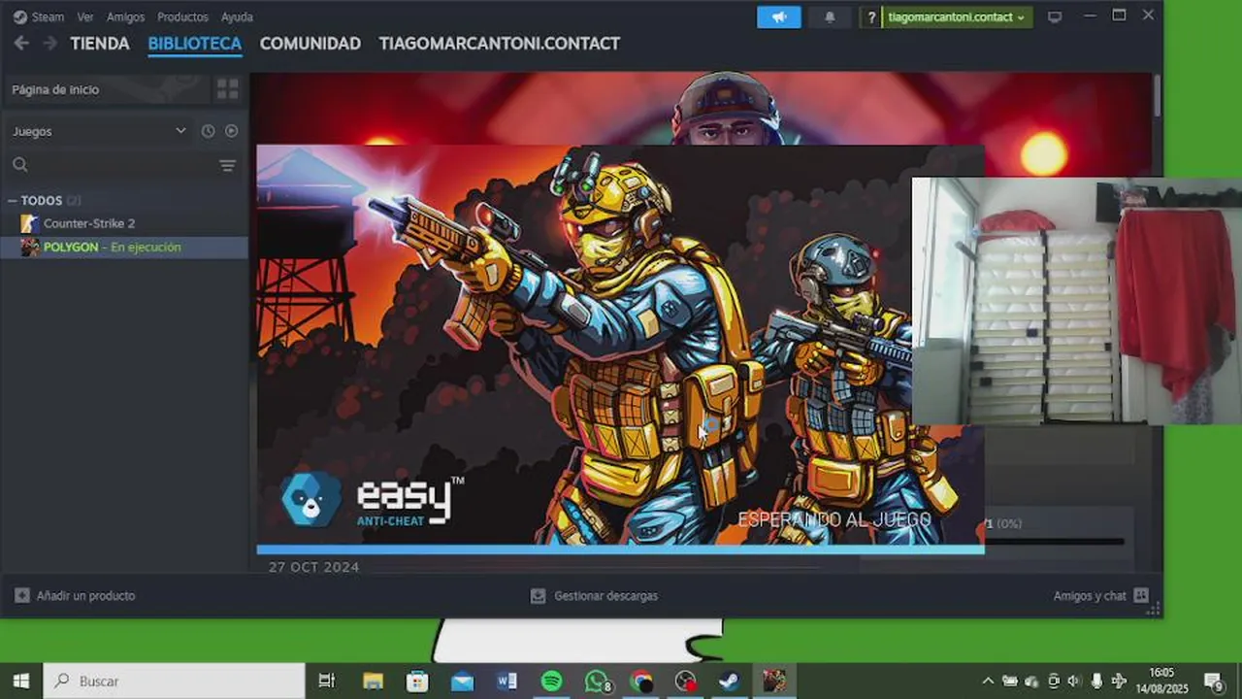The width and height of the screenshot is (1242, 699).
Task: Switch to Steam via taskbar icon
Action: click(730, 681)
